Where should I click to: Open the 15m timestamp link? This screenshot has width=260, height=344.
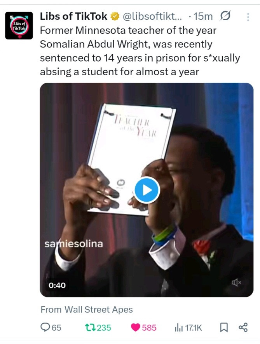coord(203,16)
